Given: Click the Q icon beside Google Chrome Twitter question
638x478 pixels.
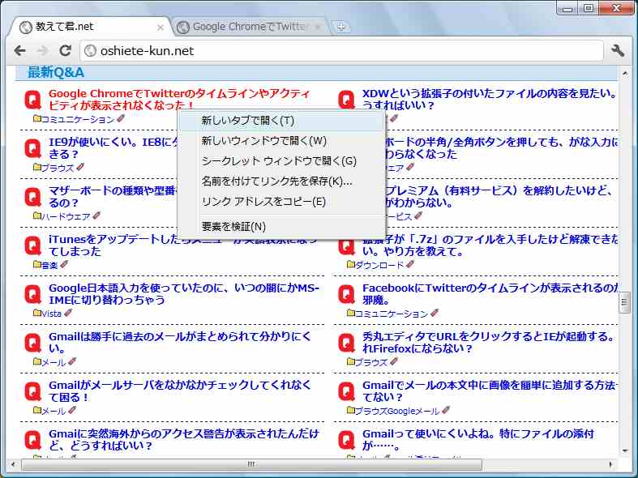Looking at the screenshot, I should coord(32,100).
